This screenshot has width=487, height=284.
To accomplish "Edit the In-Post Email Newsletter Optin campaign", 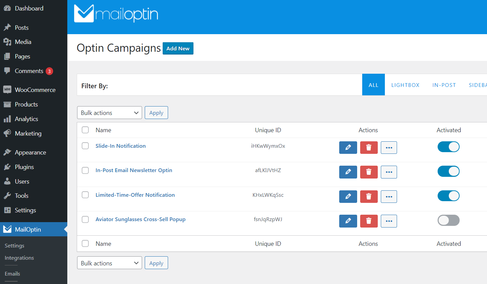I will [348, 172].
